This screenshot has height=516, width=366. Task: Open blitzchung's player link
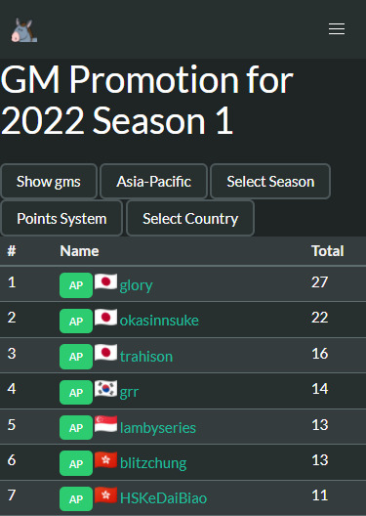pos(153,463)
